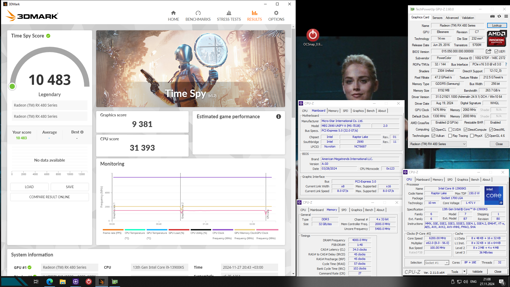The height and width of the screenshot is (287, 510).
Task: Open Task View on the taskbar
Action: (x=36, y=282)
